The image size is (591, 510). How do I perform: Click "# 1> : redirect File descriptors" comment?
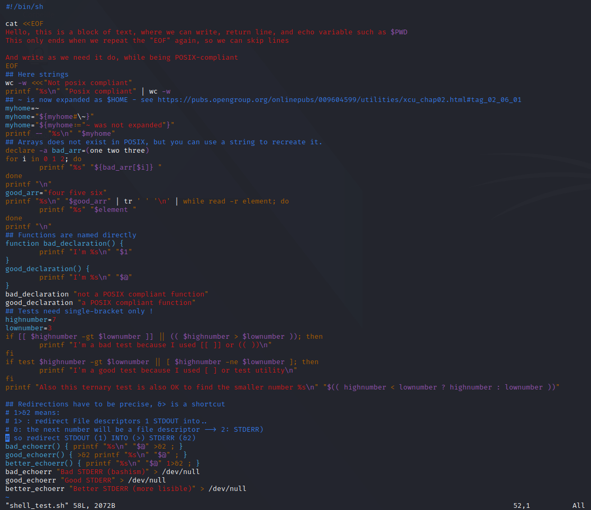click(106, 422)
